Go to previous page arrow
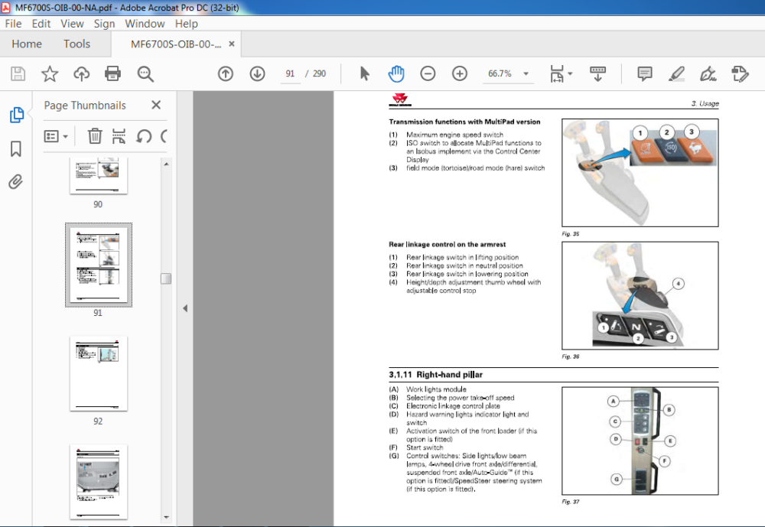This screenshot has width=765, height=527. click(226, 73)
